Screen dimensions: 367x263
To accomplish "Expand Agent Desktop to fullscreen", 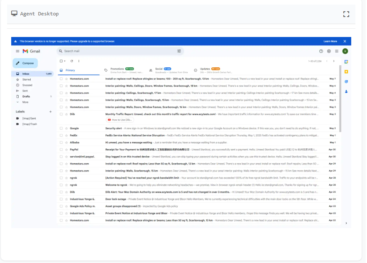I will point(346,14).
